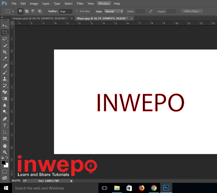The width and height of the screenshot is (217, 193).
Task: Select the Pen tool
Action: click(5, 119)
